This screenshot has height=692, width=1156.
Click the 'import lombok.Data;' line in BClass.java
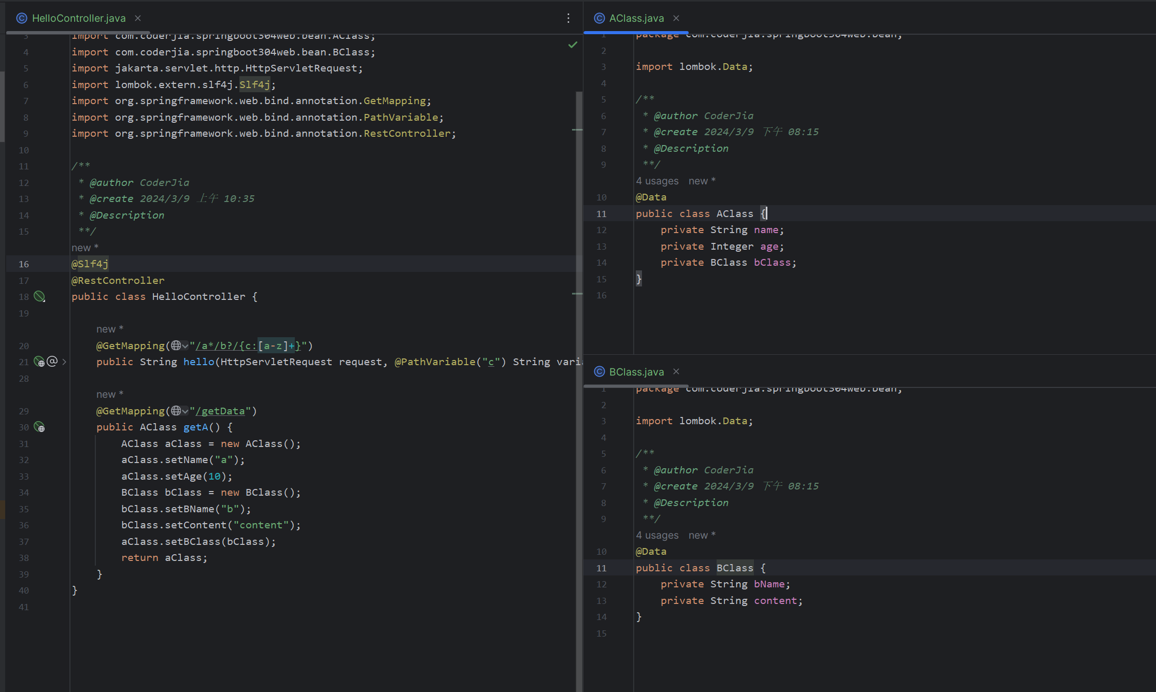click(x=694, y=421)
